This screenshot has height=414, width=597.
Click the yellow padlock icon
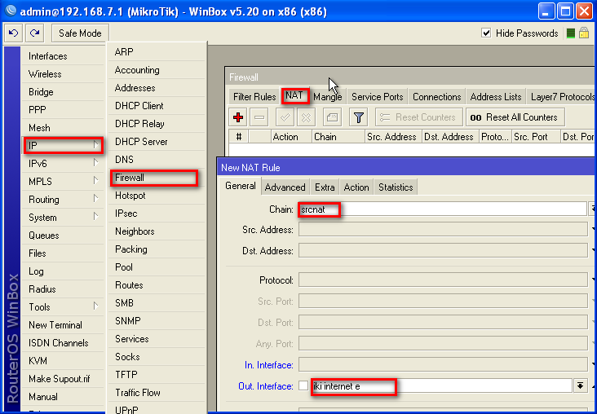pos(584,33)
